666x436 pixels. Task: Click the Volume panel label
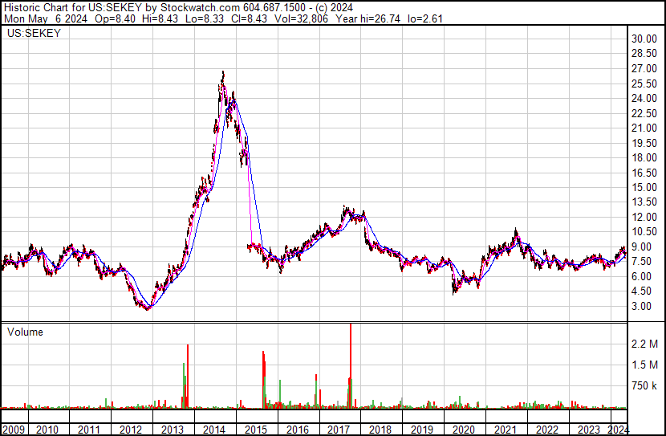tap(25, 332)
